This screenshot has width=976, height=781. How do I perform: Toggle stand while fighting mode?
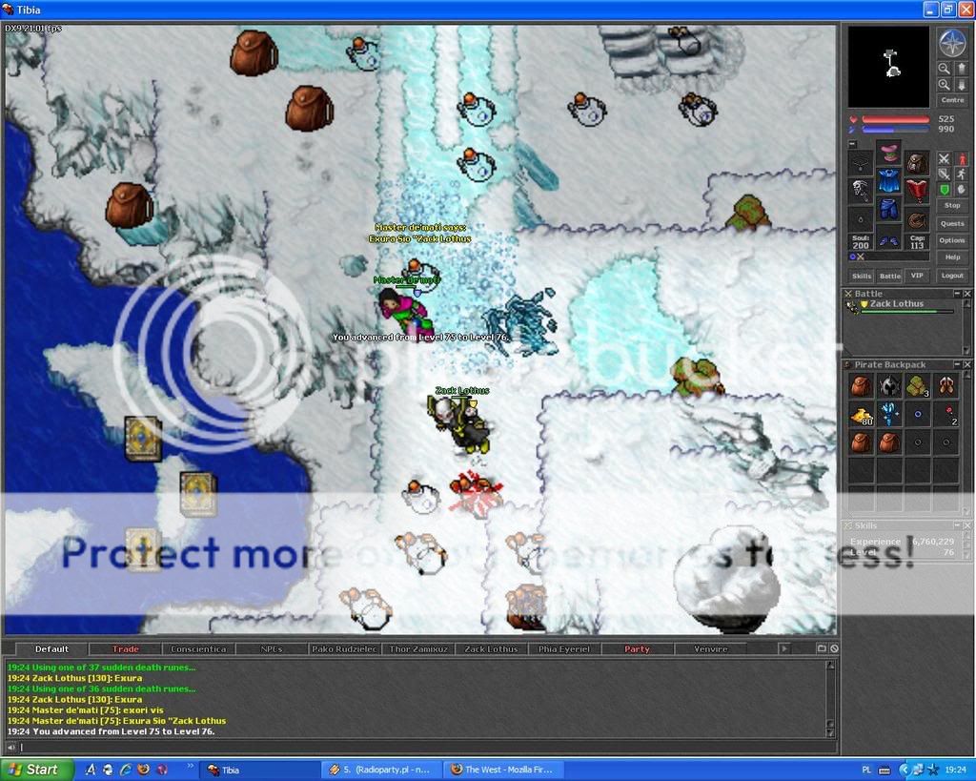click(x=962, y=159)
